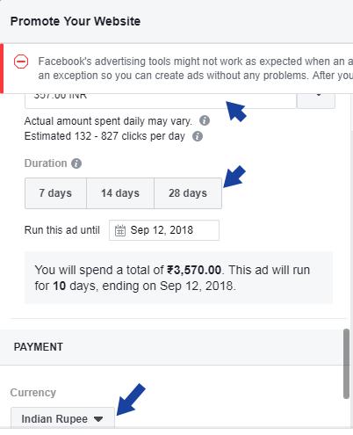Click the info icon beside 'Actual amount spent daily'
This screenshot has width=353, height=435.
click(x=205, y=120)
